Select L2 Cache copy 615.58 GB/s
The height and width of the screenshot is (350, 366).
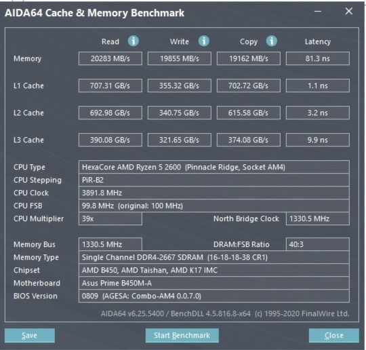249,113
